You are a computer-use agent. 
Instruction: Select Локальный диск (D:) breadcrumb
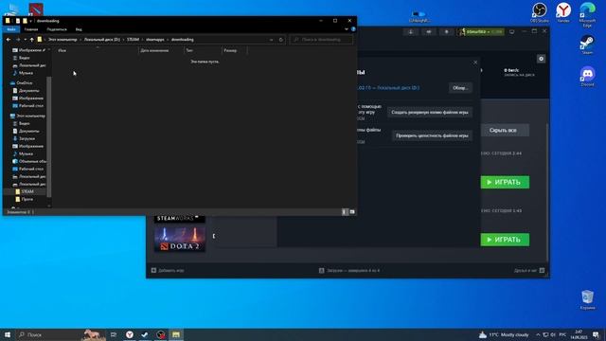[x=102, y=40]
